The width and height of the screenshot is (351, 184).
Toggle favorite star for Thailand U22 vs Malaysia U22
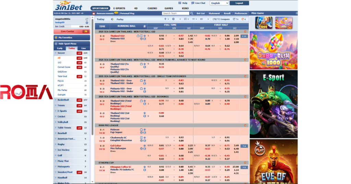coord(145,36)
